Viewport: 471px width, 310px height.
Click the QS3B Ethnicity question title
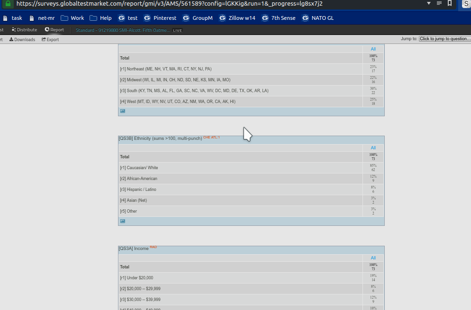point(160,138)
